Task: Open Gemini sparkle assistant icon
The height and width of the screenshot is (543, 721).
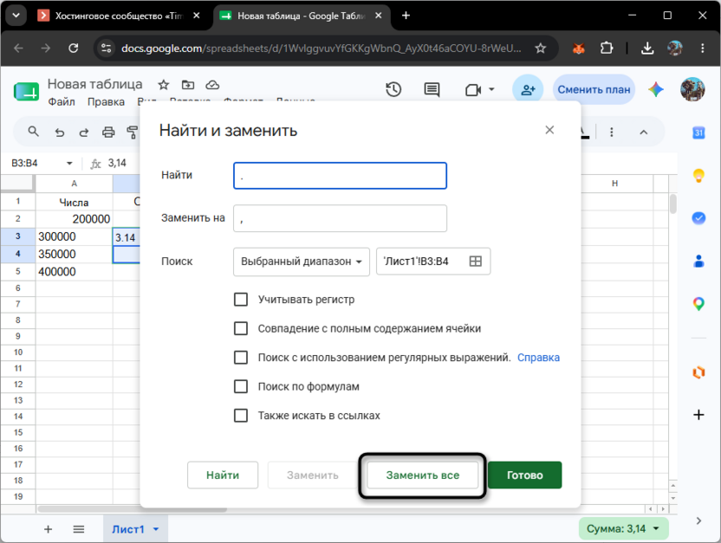Action: click(656, 89)
